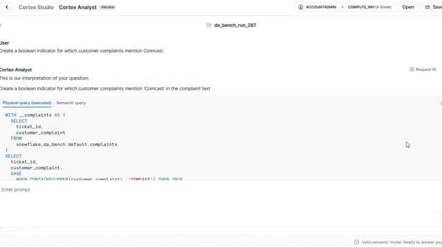The image size is (442, 248).
Task: Click the Open button
Action: 408,7
